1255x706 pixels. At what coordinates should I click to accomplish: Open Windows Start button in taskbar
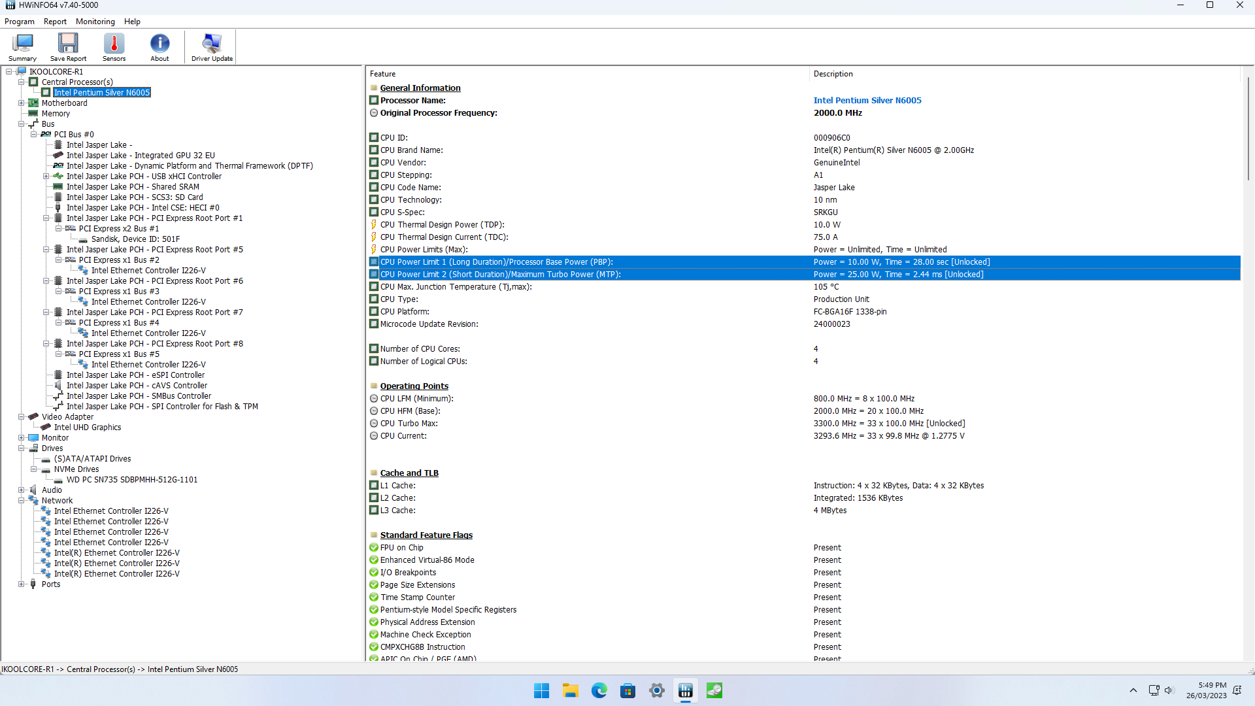click(x=541, y=690)
